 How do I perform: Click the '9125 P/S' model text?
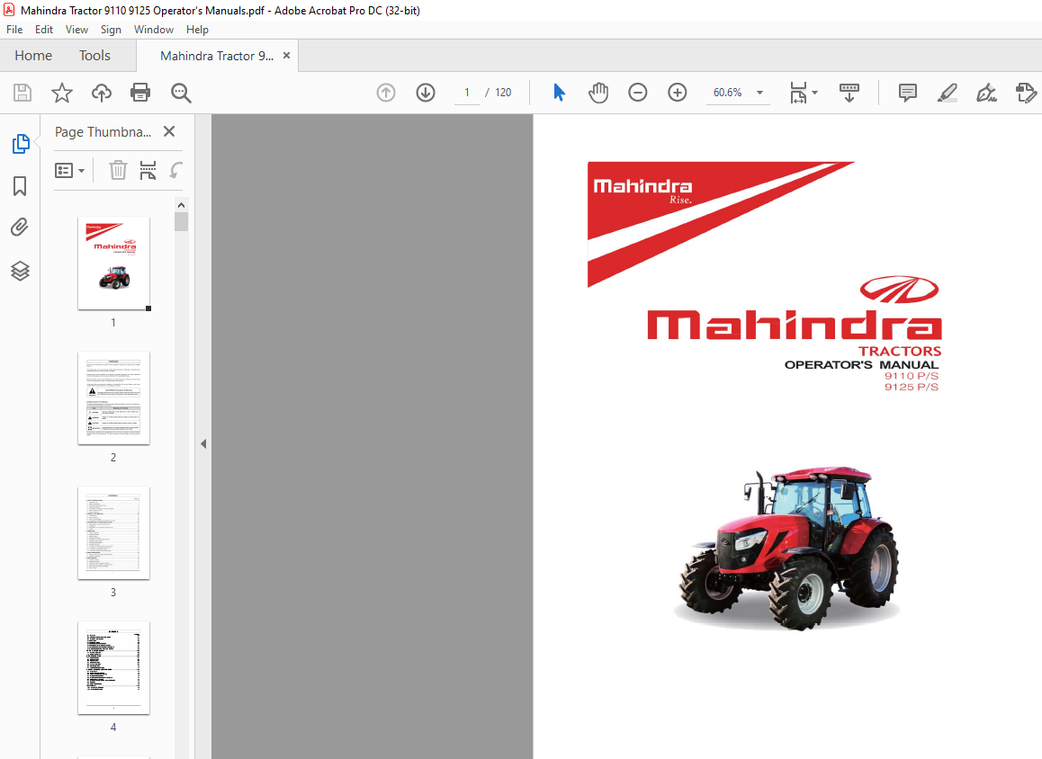click(912, 387)
